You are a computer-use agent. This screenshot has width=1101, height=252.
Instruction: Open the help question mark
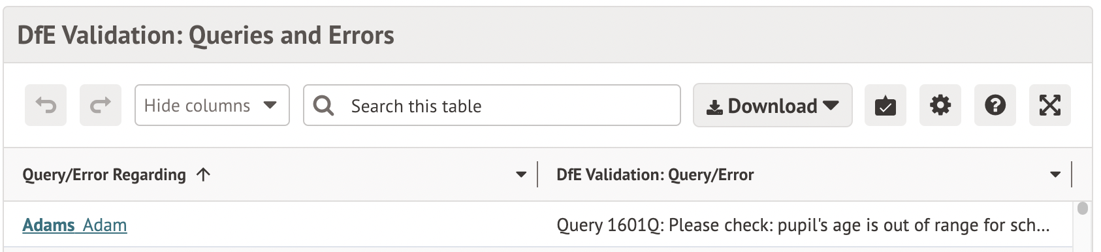(995, 105)
